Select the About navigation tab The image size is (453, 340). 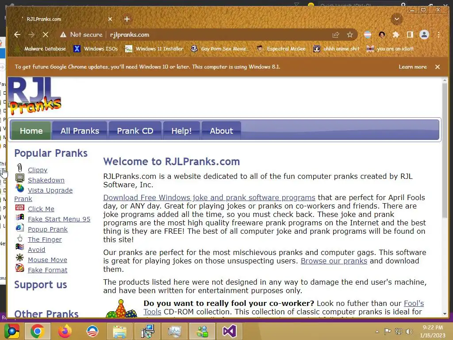[x=221, y=131]
